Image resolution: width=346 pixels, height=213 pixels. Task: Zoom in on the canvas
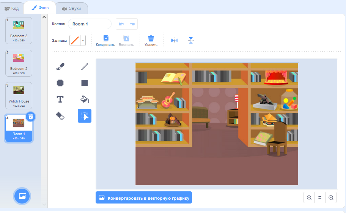pos(331,197)
